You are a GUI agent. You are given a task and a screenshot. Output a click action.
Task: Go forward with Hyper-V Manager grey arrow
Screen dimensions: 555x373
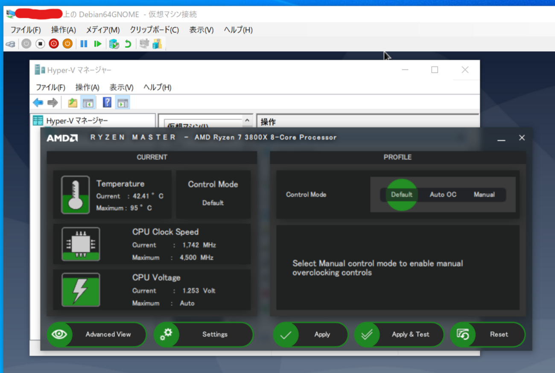pyautogui.click(x=53, y=102)
